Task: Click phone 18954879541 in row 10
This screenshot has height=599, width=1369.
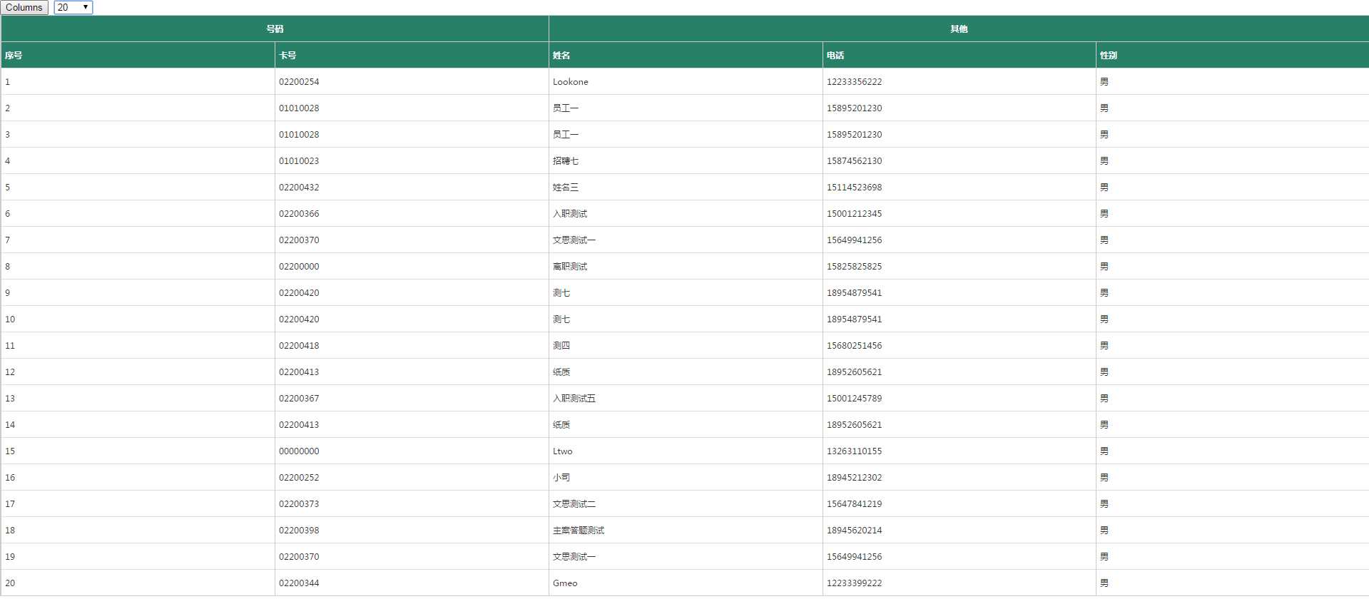Action: [x=854, y=319]
